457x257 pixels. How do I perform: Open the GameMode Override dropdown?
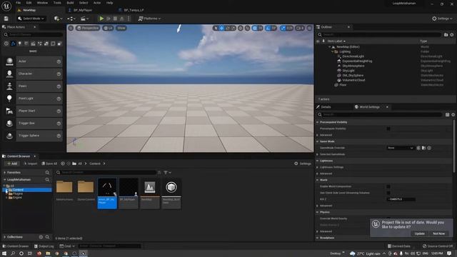click(x=400, y=148)
